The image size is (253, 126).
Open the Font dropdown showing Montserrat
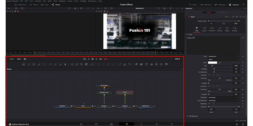(x=224, y=56)
